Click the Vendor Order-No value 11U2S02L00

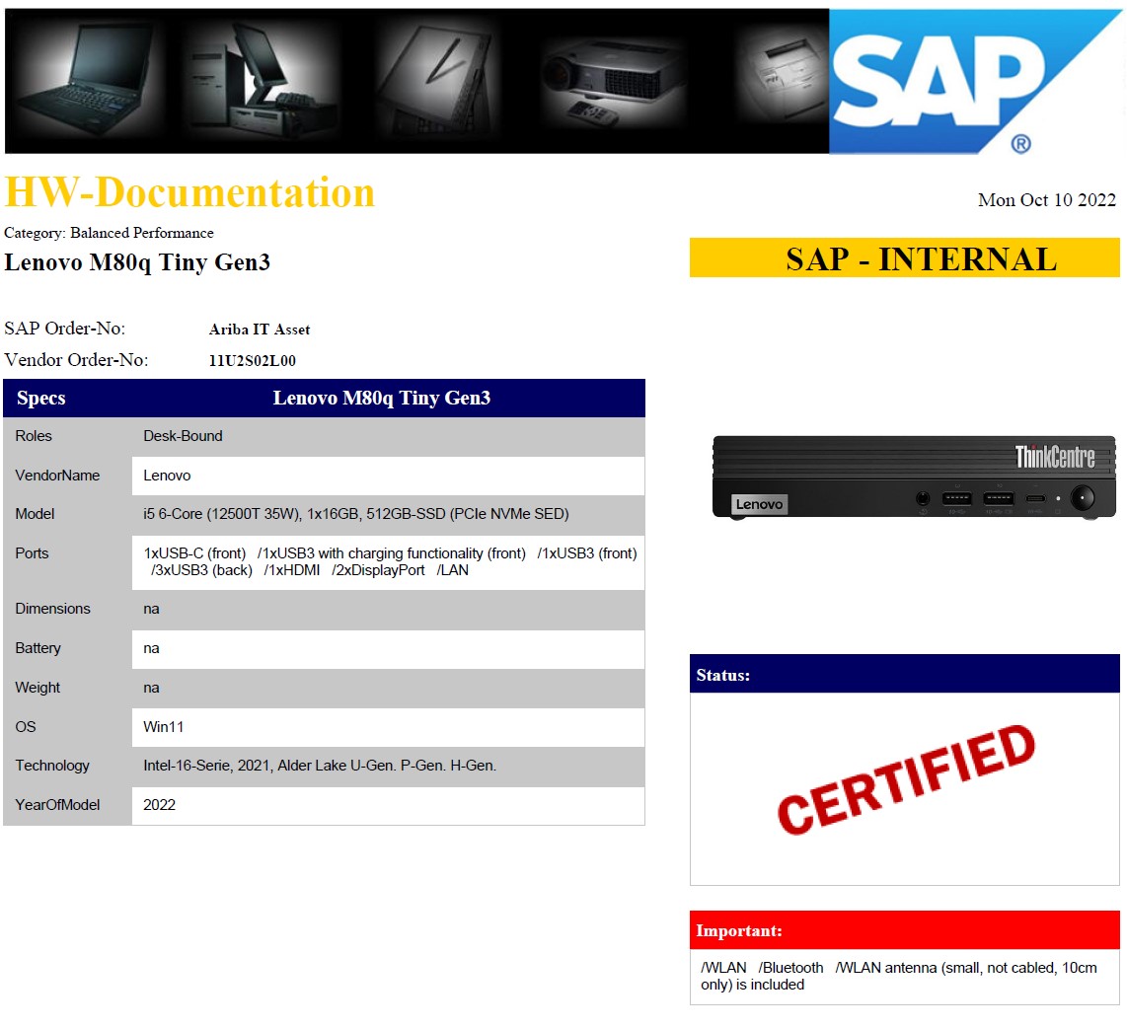pos(253,361)
